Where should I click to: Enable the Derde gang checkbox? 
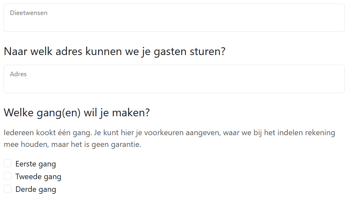[8, 189]
